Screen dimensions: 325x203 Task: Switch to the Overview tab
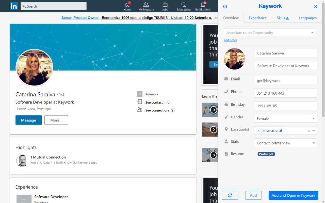231,18
